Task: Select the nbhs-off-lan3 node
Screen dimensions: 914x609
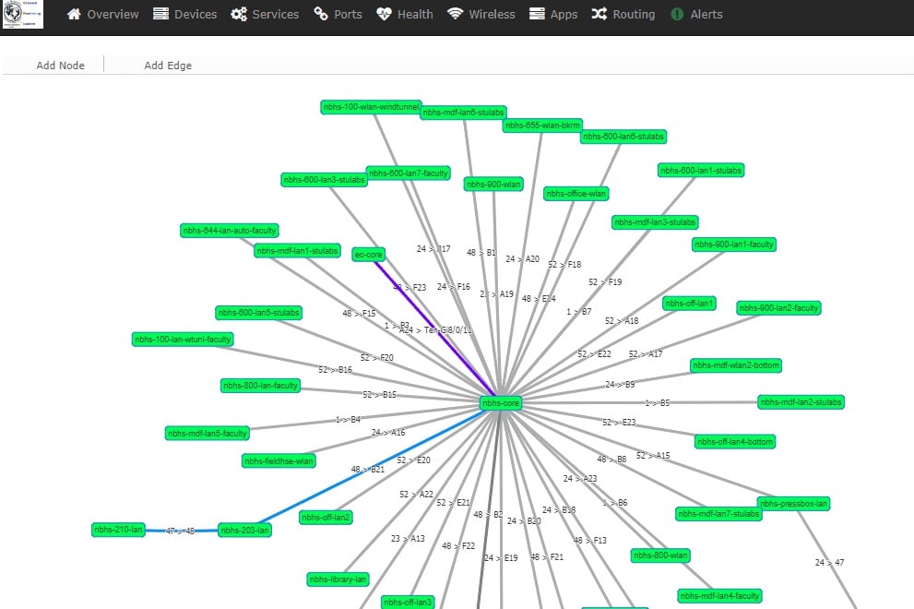Action: point(408,602)
